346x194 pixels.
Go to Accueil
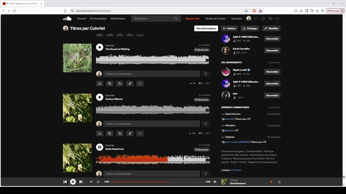click(x=81, y=19)
